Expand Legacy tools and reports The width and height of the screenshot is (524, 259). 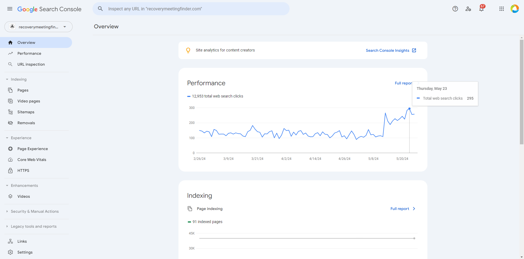click(x=7, y=226)
